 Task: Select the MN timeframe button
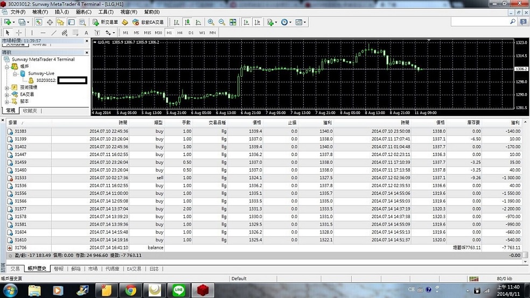tap(213, 33)
